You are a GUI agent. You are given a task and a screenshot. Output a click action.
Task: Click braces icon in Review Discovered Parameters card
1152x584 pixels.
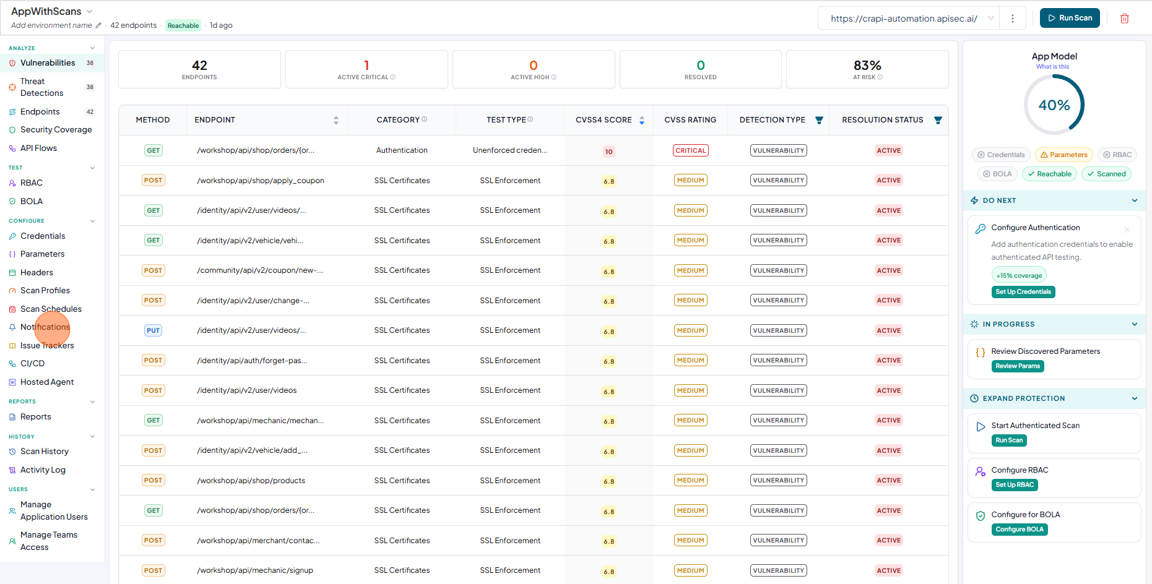(x=981, y=353)
